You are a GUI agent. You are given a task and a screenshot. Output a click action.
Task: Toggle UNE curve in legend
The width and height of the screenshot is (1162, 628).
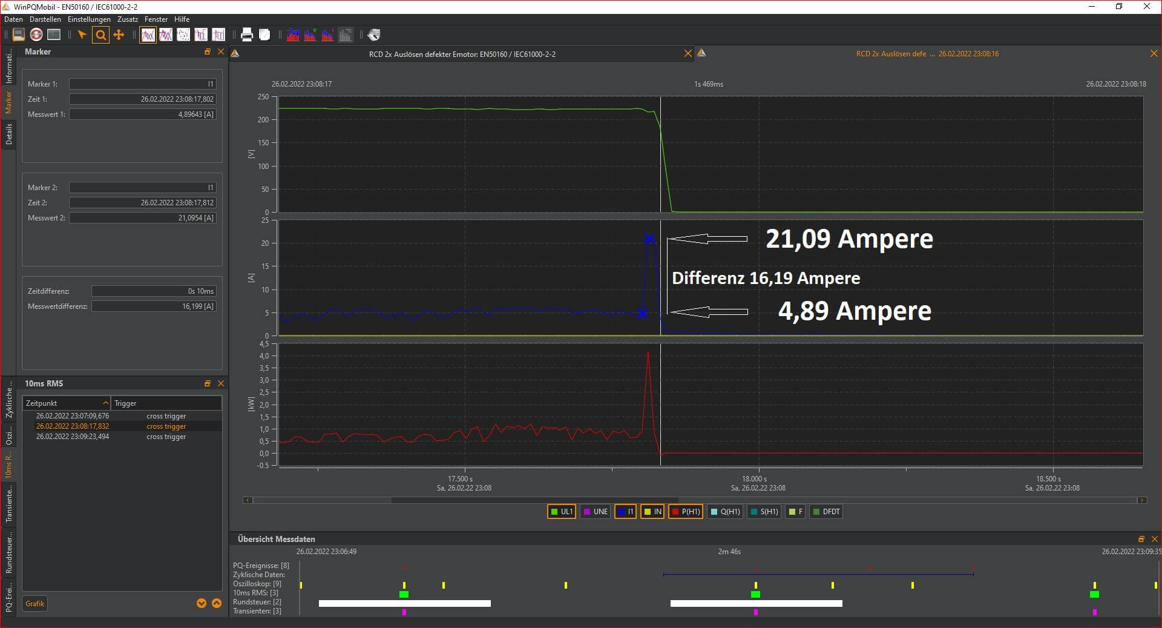(x=595, y=512)
